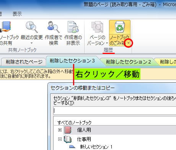Click the Notebook Recycle Bin icon

120,27
